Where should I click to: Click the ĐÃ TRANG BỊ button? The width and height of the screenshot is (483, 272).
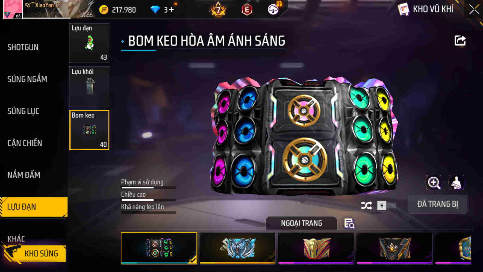tap(438, 204)
